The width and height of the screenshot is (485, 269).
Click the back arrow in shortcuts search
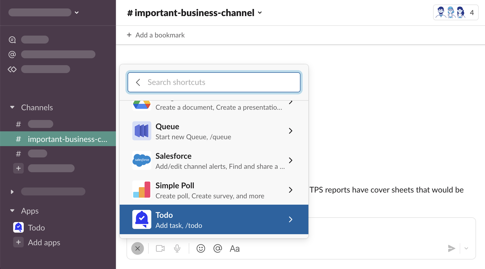coord(138,82)
